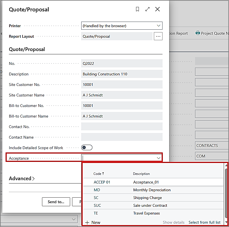Click the bookmark icon in dialog header
Screen dimensions: 229x227
137,9
